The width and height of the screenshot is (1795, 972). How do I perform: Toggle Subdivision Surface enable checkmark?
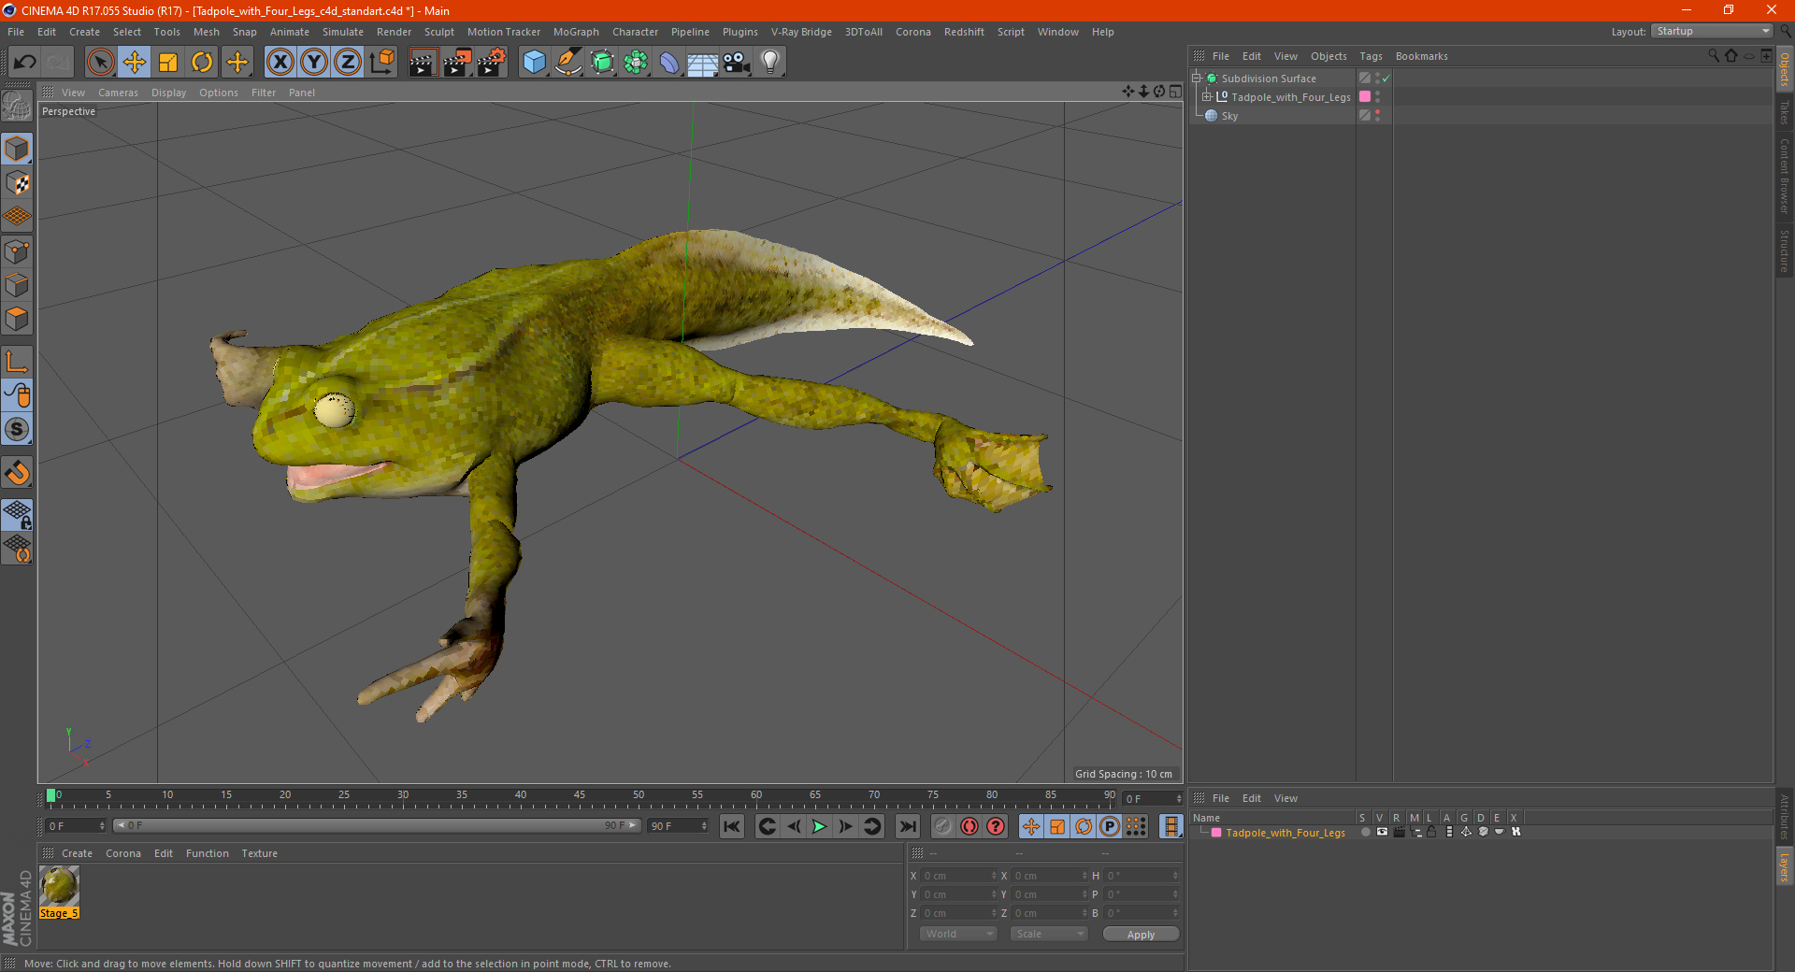coord(1386,79)
